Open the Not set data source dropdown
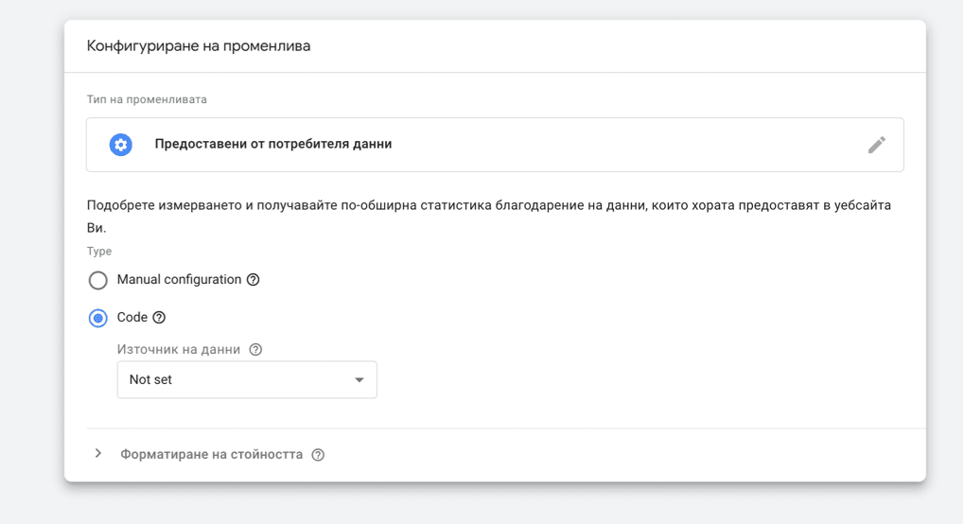The height and width of the screenshot is (524, 964). 246,379
